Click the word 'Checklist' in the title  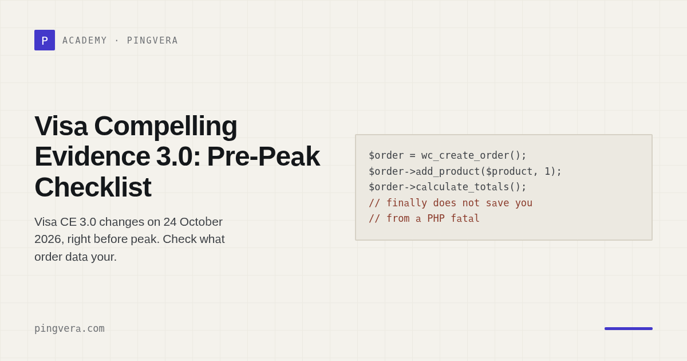[x=93, y=187]
